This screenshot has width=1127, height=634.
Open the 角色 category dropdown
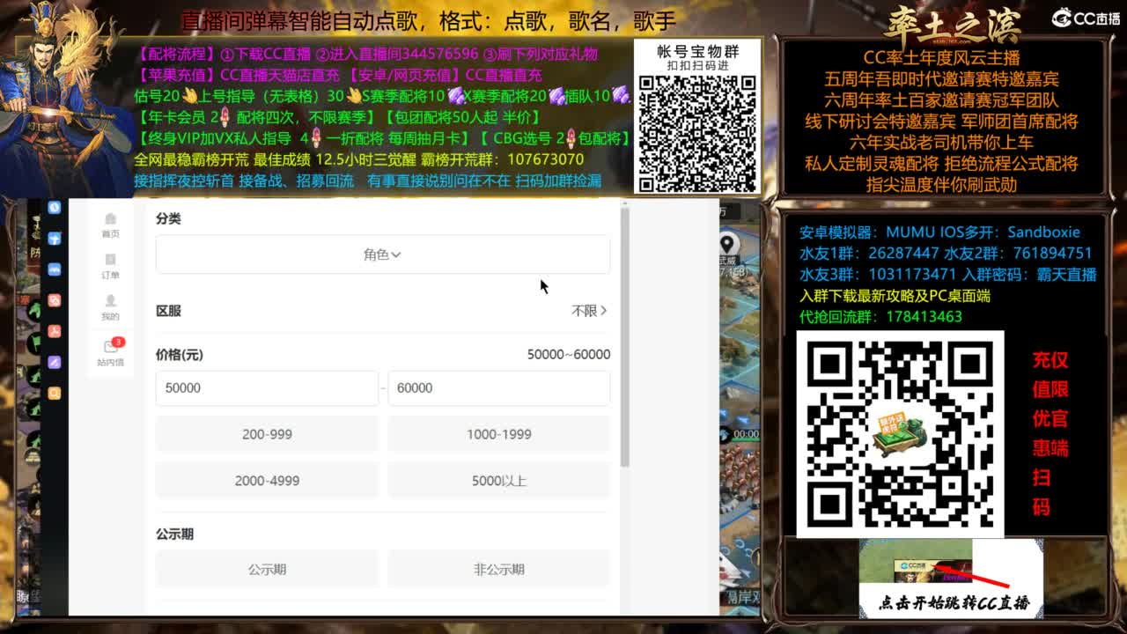tap(382, 254)
